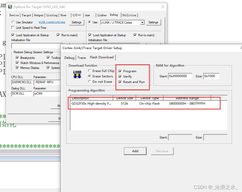Switch to the Target tab
The image size is (242, 192).
26,15
